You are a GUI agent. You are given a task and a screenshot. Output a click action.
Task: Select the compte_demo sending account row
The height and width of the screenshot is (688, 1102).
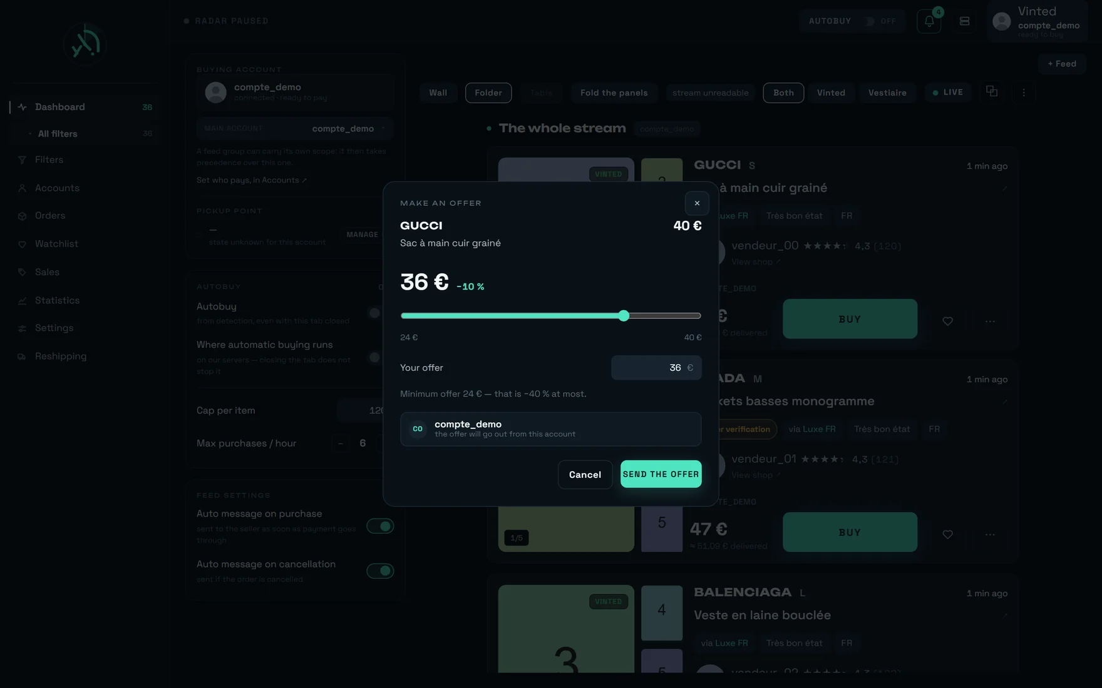(550, 429)
